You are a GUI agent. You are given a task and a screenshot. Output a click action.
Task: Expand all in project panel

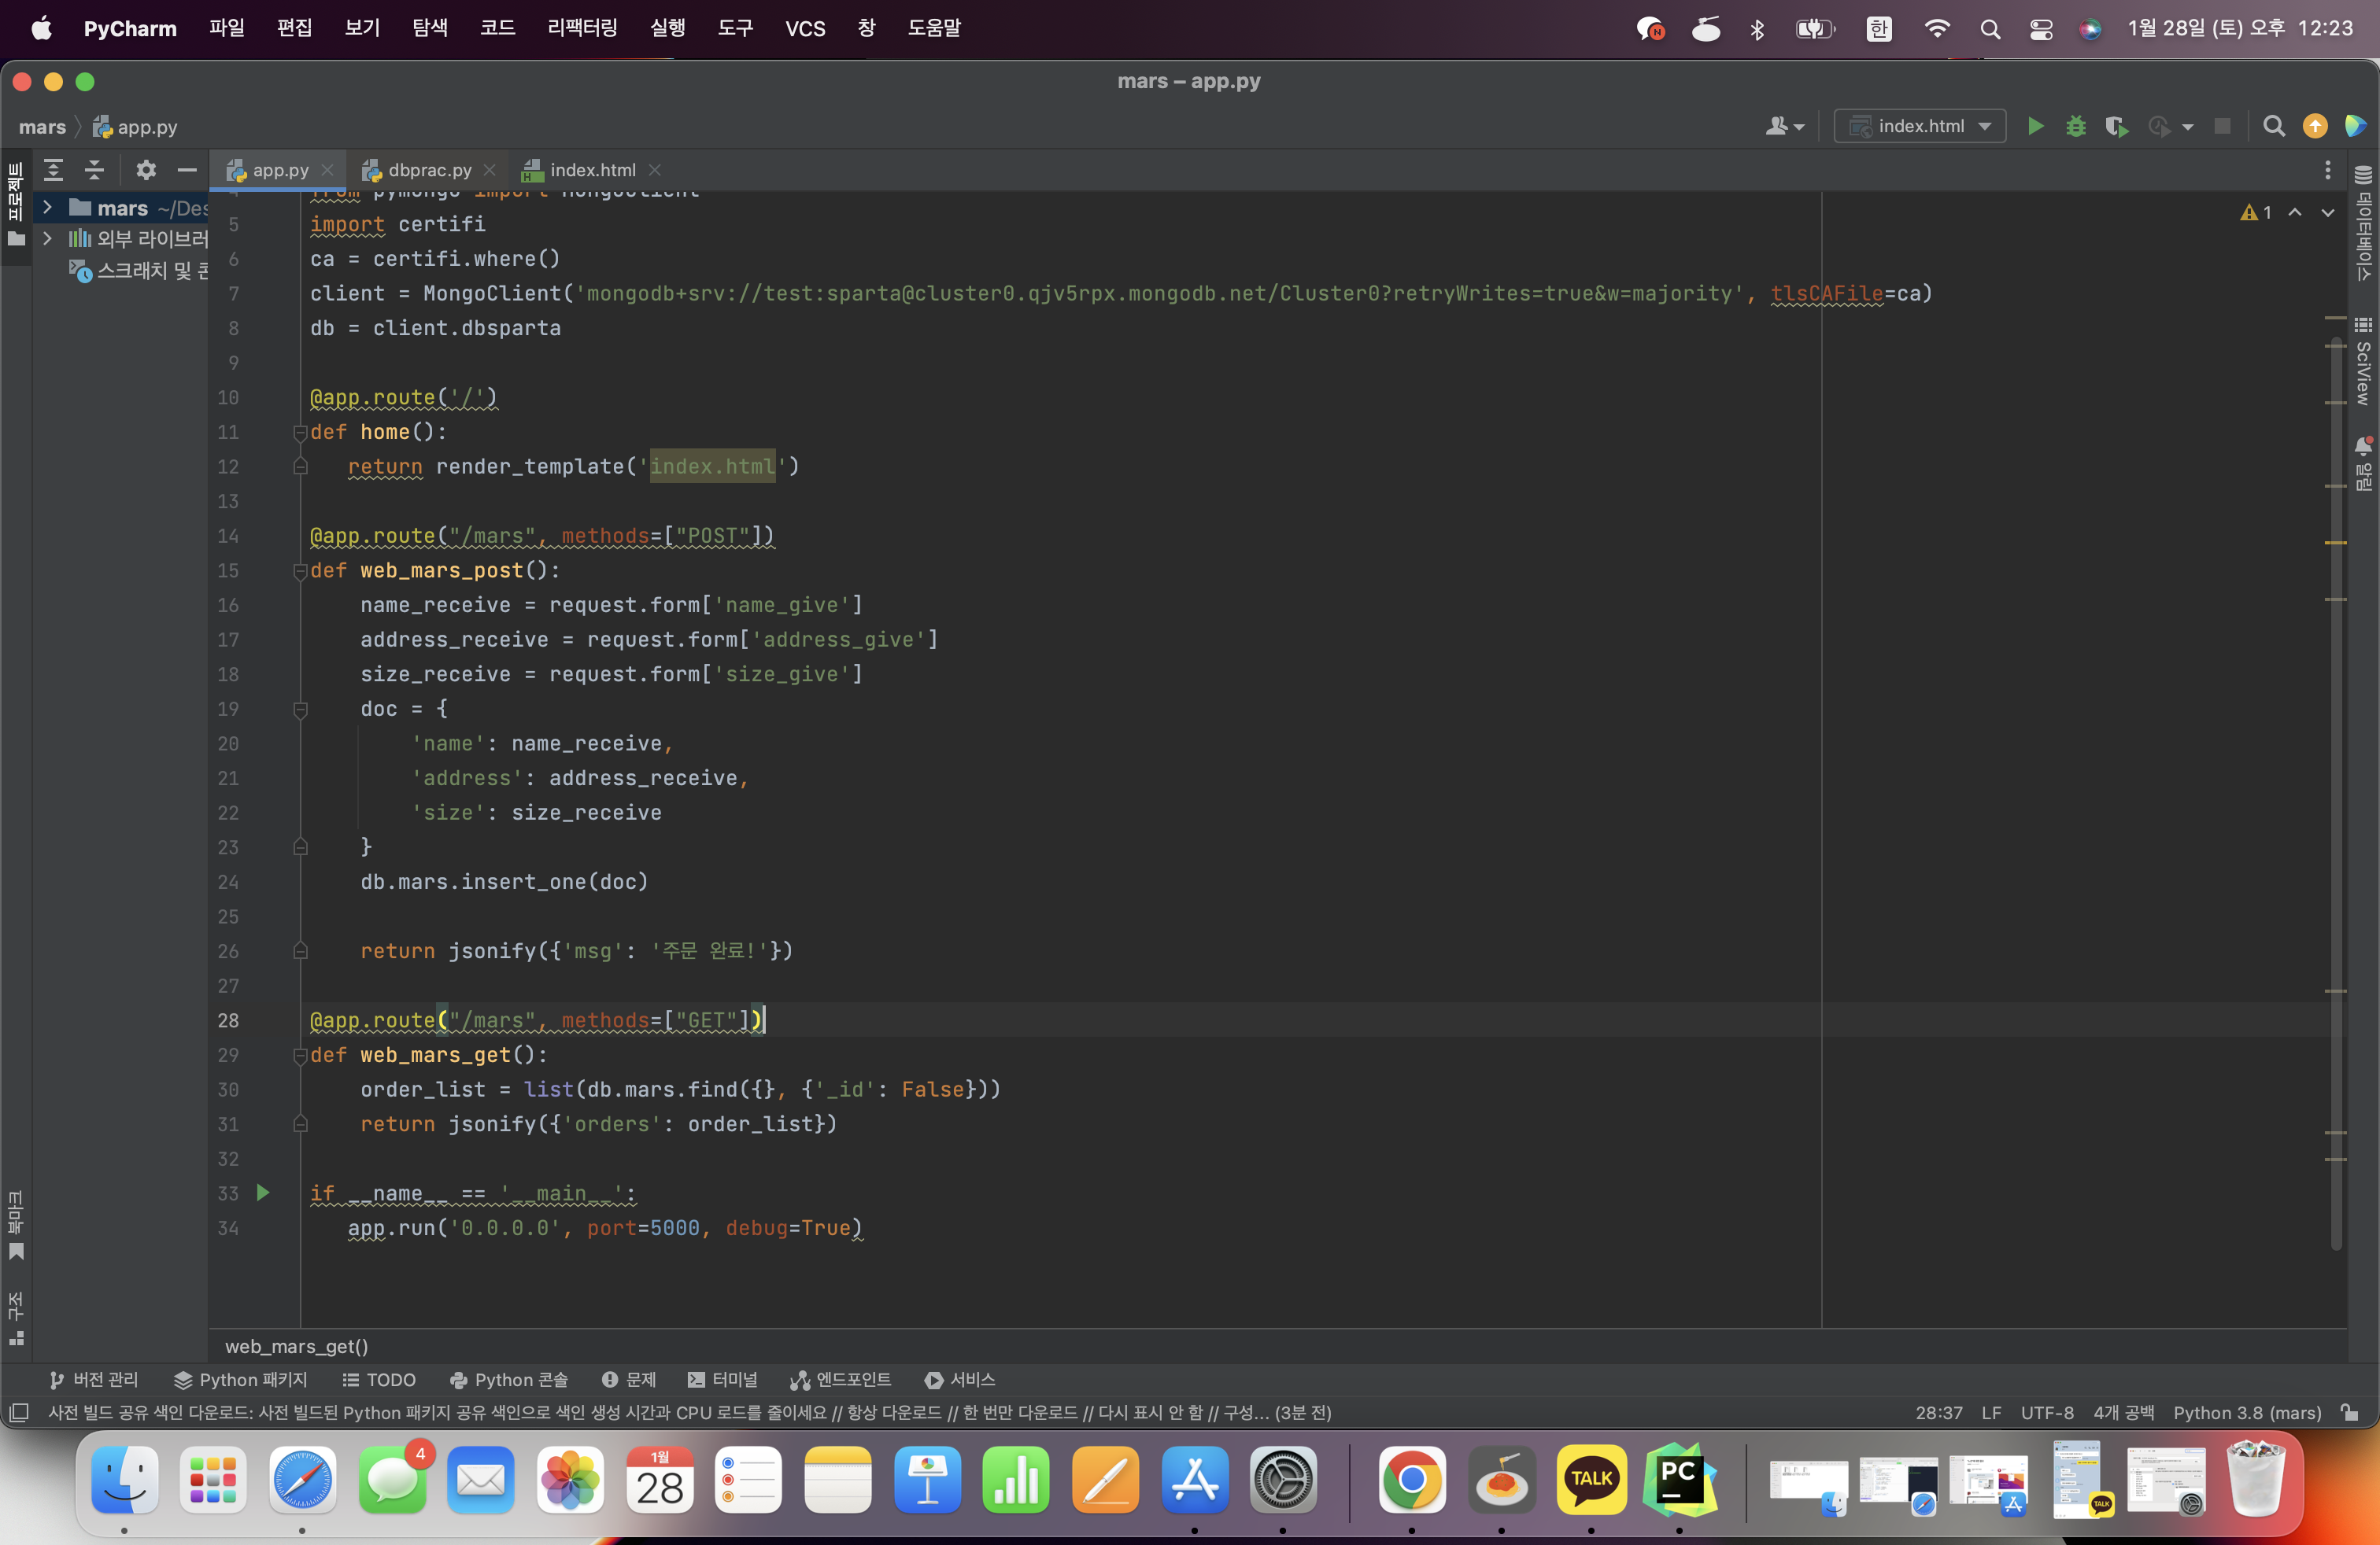click(x=54, y=170)
